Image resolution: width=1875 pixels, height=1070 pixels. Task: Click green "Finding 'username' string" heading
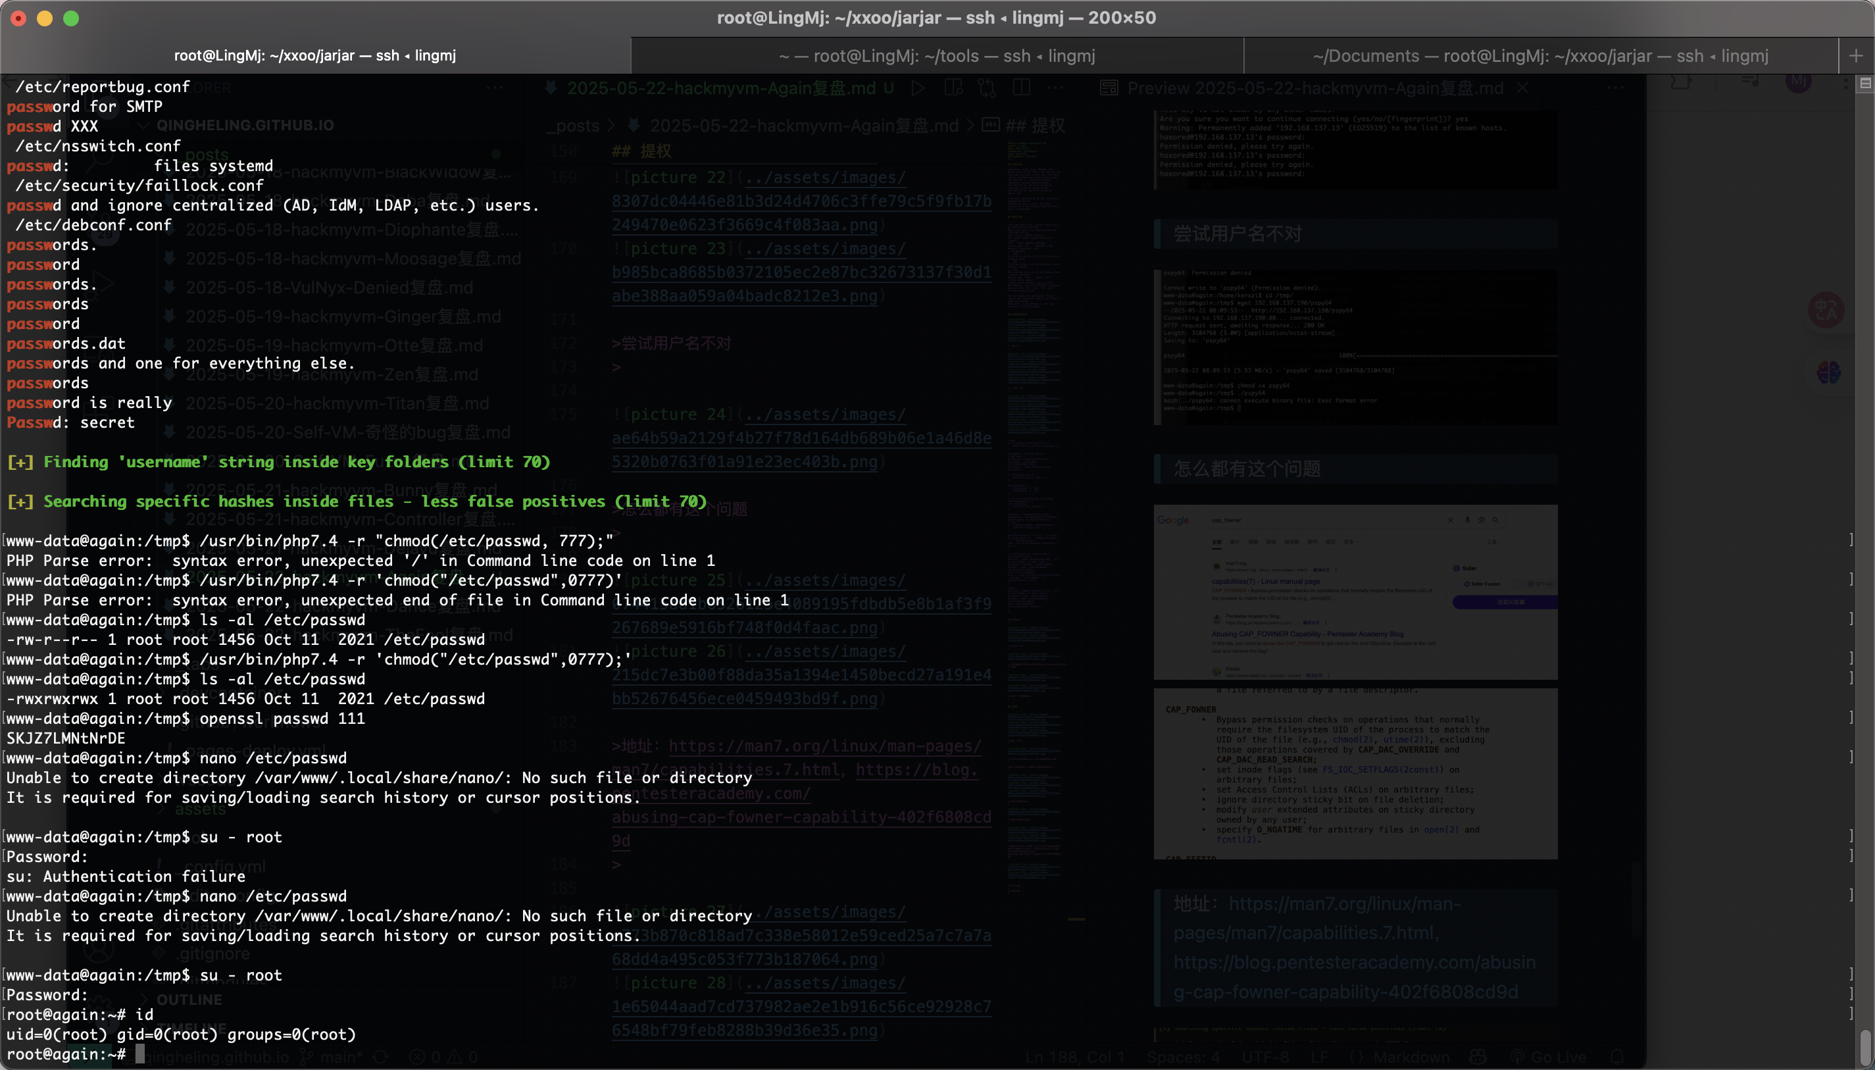point(278,462)
